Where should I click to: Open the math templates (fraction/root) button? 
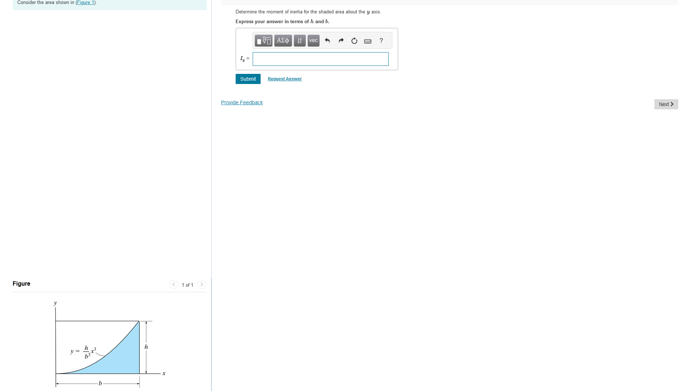point(264,41)
